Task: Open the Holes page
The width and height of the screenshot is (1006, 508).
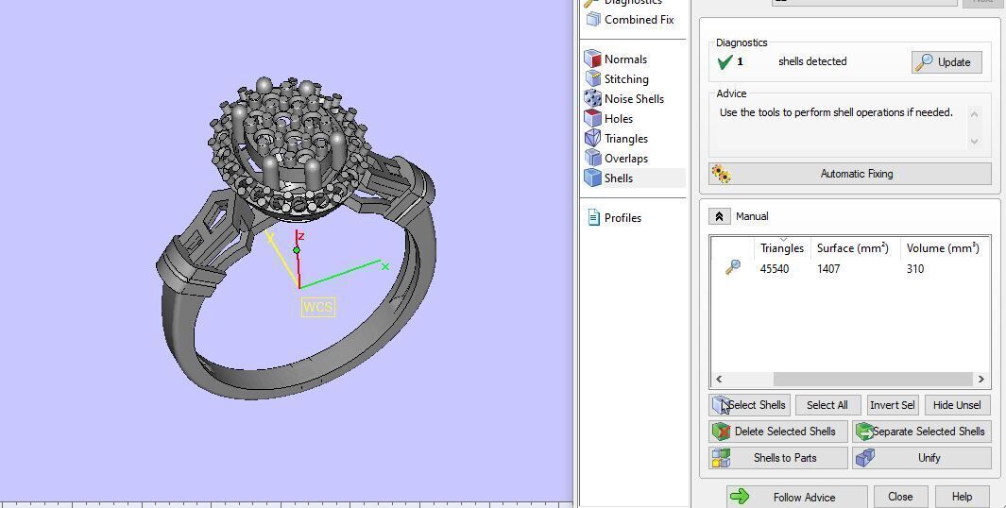Action: click(x=619, y=119)
